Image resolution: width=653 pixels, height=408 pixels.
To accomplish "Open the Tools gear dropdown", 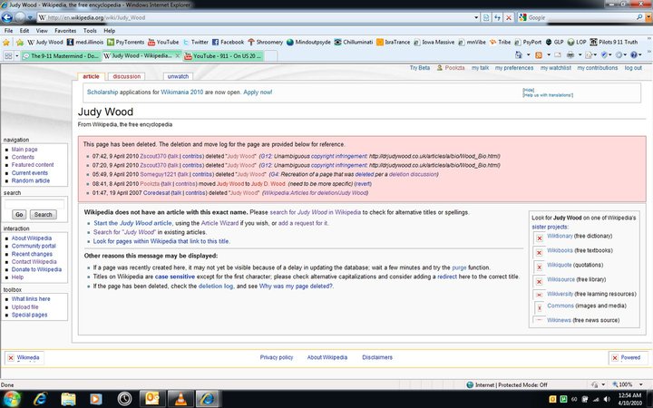I will [621, 55].
